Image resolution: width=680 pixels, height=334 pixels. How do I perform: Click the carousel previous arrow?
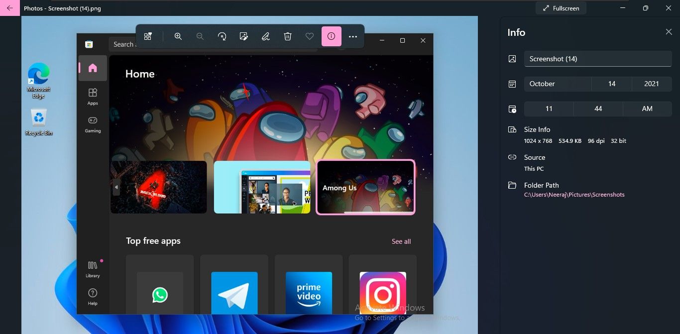coord(116,188)
